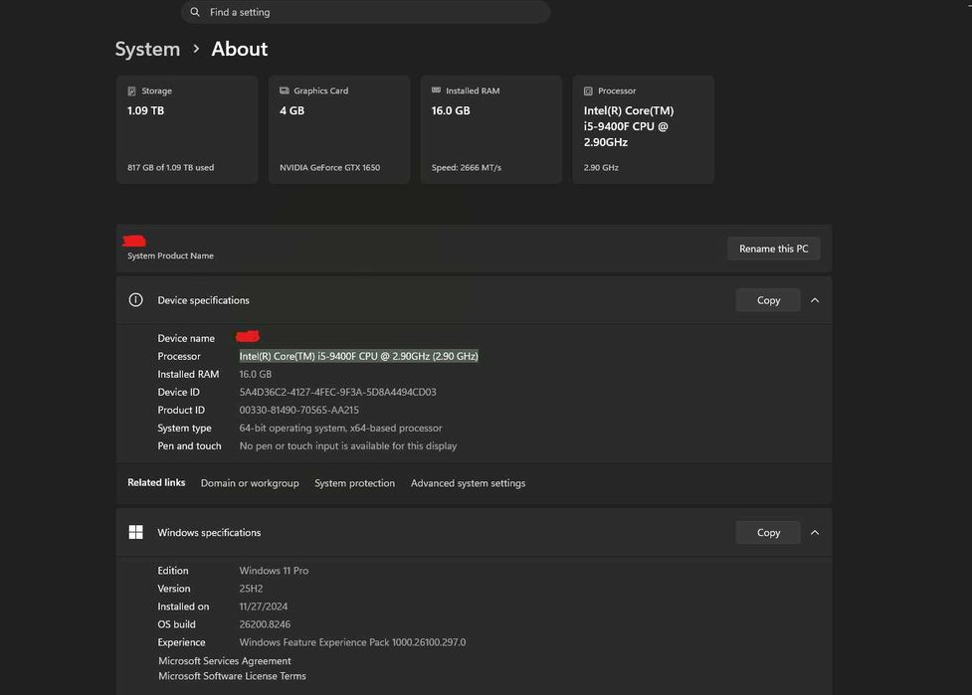972x695 pixels.
Task: Click the Installed on date 11/27/2024
Action: 264,607
